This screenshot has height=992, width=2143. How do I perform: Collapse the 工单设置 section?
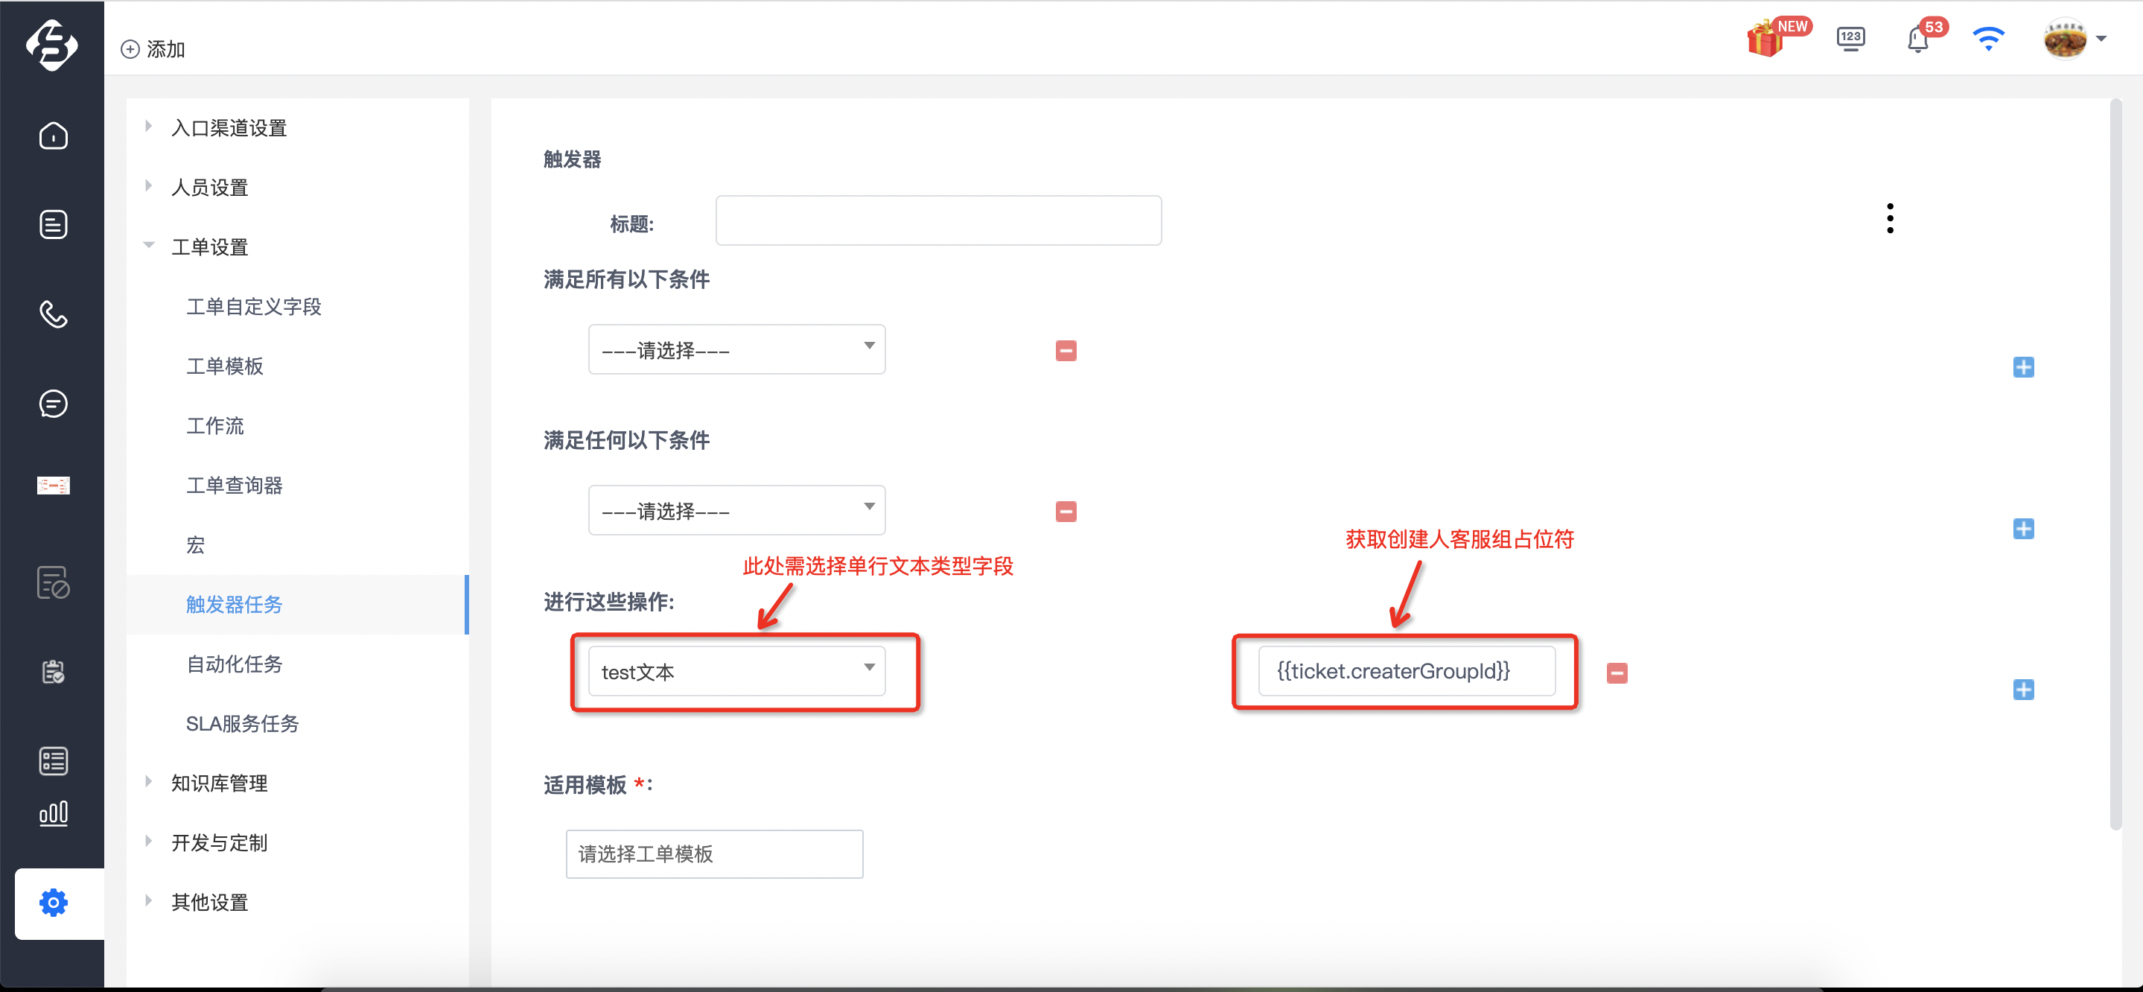coord(208,247)
